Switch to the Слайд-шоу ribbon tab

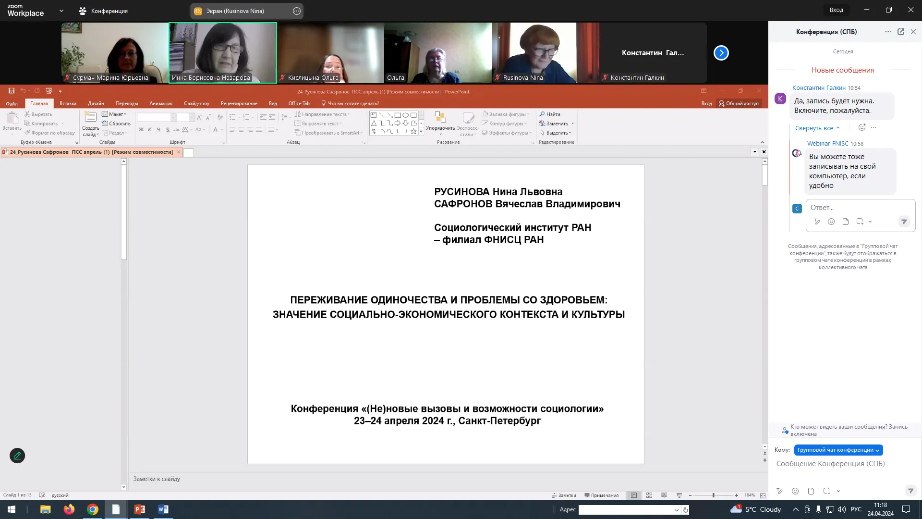196,103
